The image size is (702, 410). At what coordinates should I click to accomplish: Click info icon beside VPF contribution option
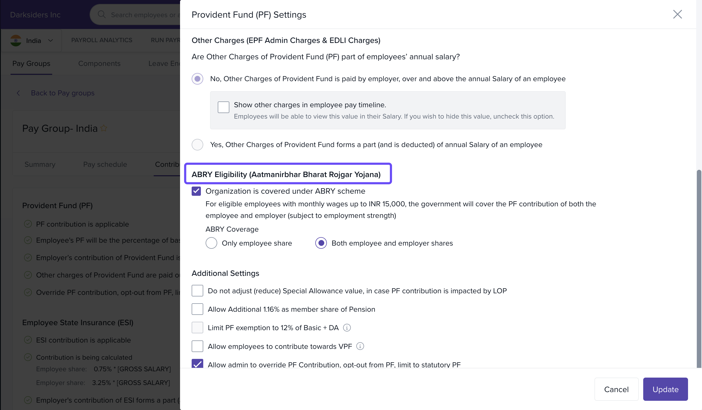[x=360, y=346]
